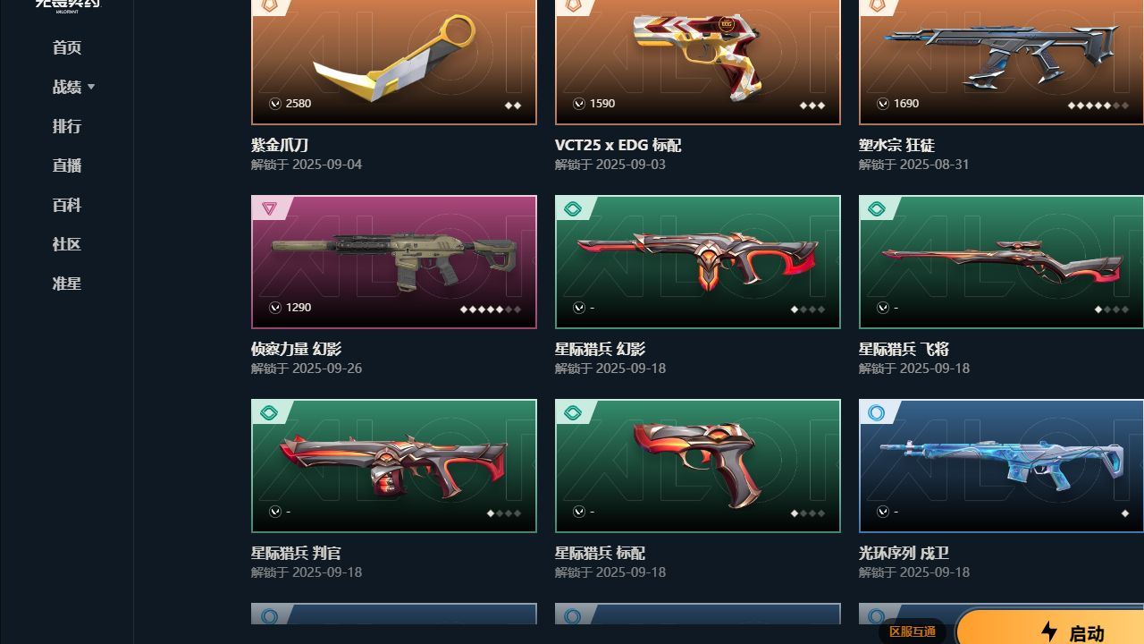Click the VP currency icon beside 2580
The width and height of the screenshot is (1144, 644).
pos(275,104)
